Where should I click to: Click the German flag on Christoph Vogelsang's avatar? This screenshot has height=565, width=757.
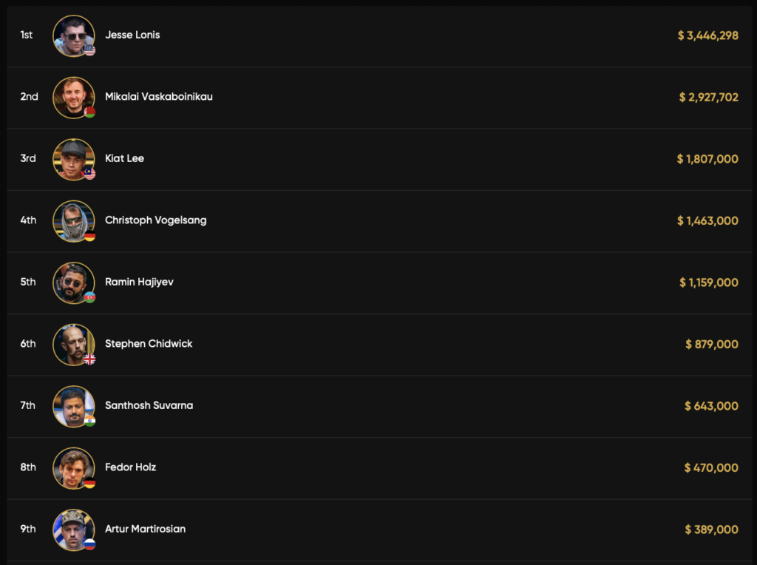pyautogui.click(x=89, y=236)
